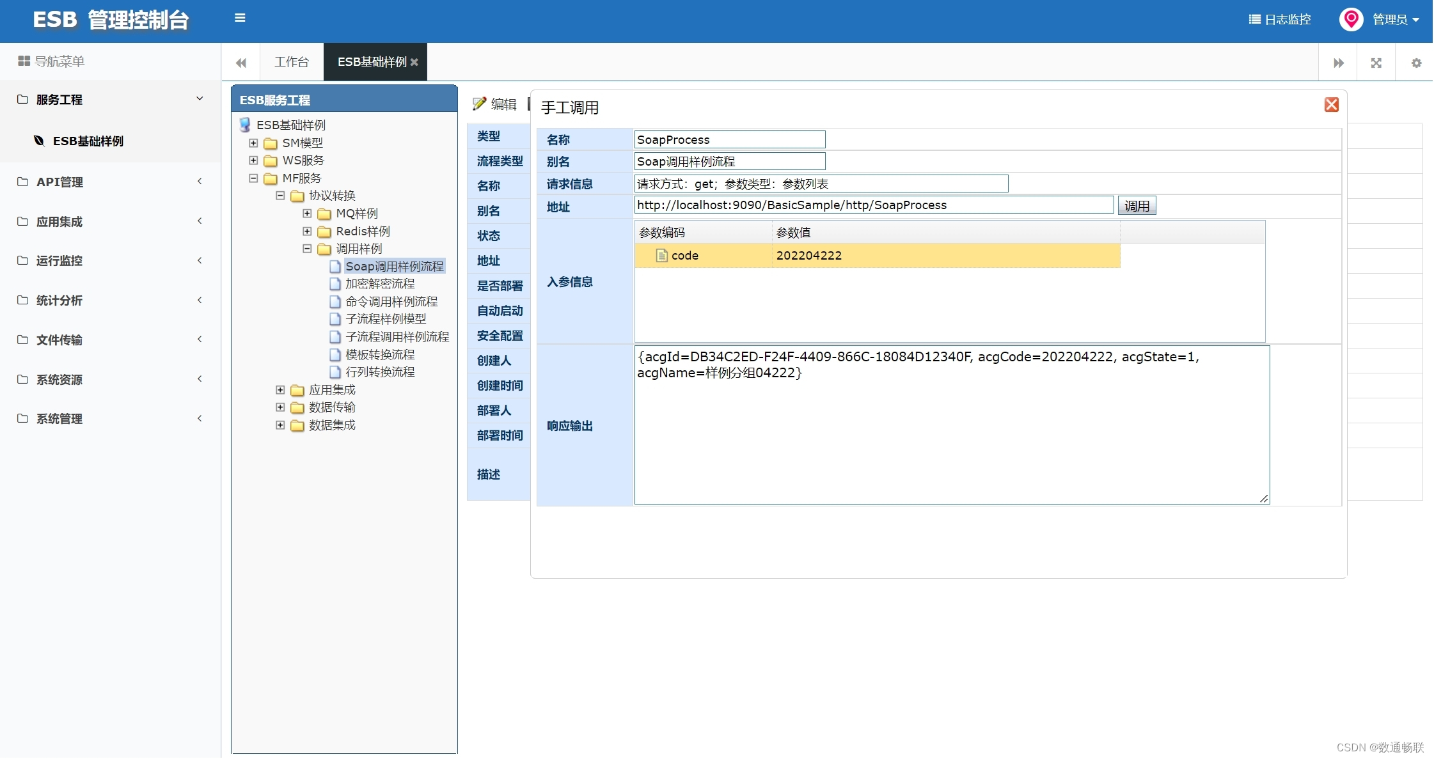Switch to the 工作台 tab
Screen dimensions: 1434x759
[291, 62]
